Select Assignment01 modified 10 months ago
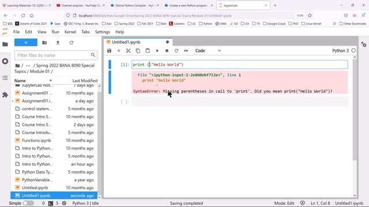This screenshot has width=369, height=207. (x=54, y=93)
